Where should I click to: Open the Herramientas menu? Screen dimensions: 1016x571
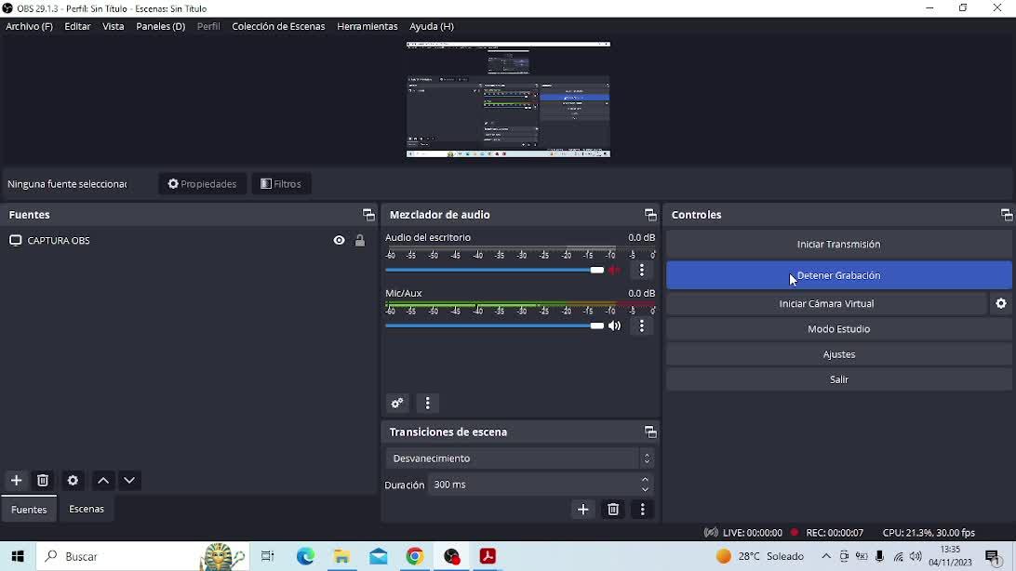(x=367, y=27)
